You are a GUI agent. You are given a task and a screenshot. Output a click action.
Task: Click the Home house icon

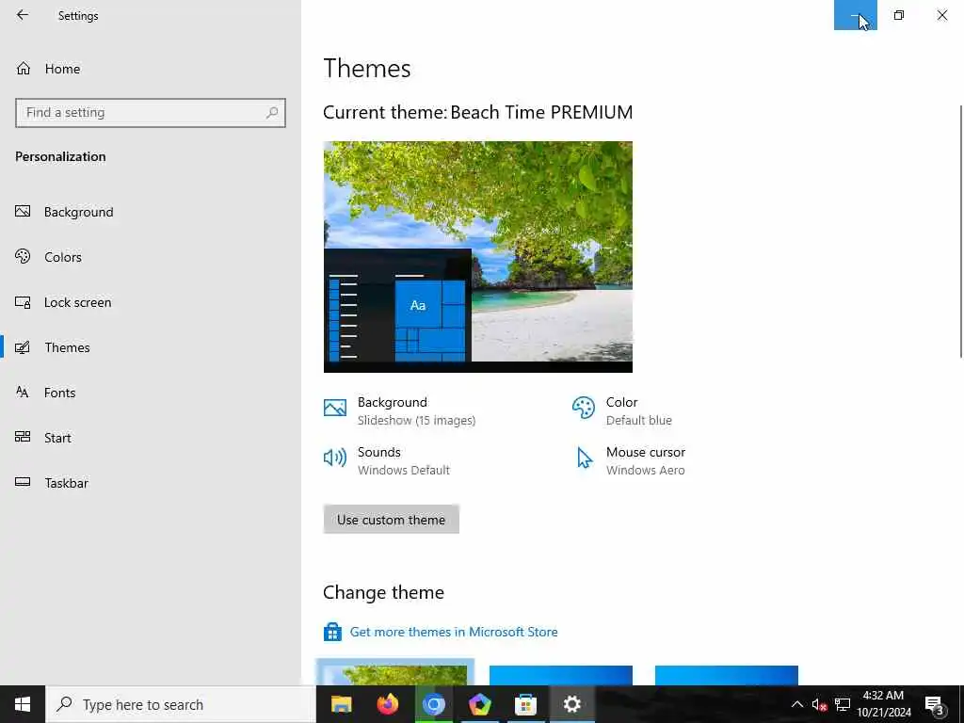(x=24, y=68)
